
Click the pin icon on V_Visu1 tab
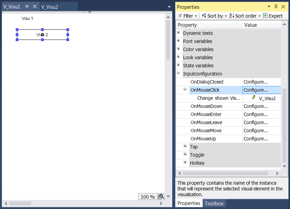click(x=27, y=6)
